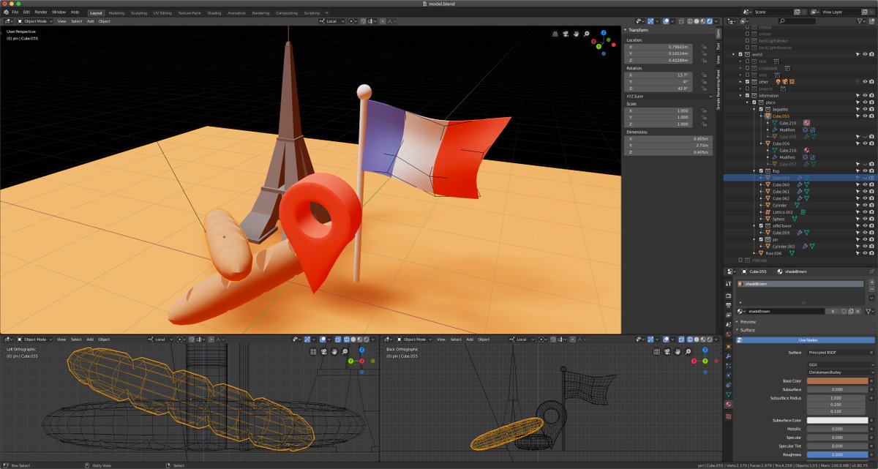This screenshot has width=878, height=469.
Task: Open the Object Mode selector in main viewport
Action: pyautogui.click(x=34, y=21)
